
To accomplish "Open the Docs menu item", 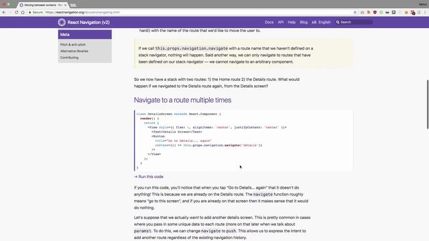I will (269, 22).
